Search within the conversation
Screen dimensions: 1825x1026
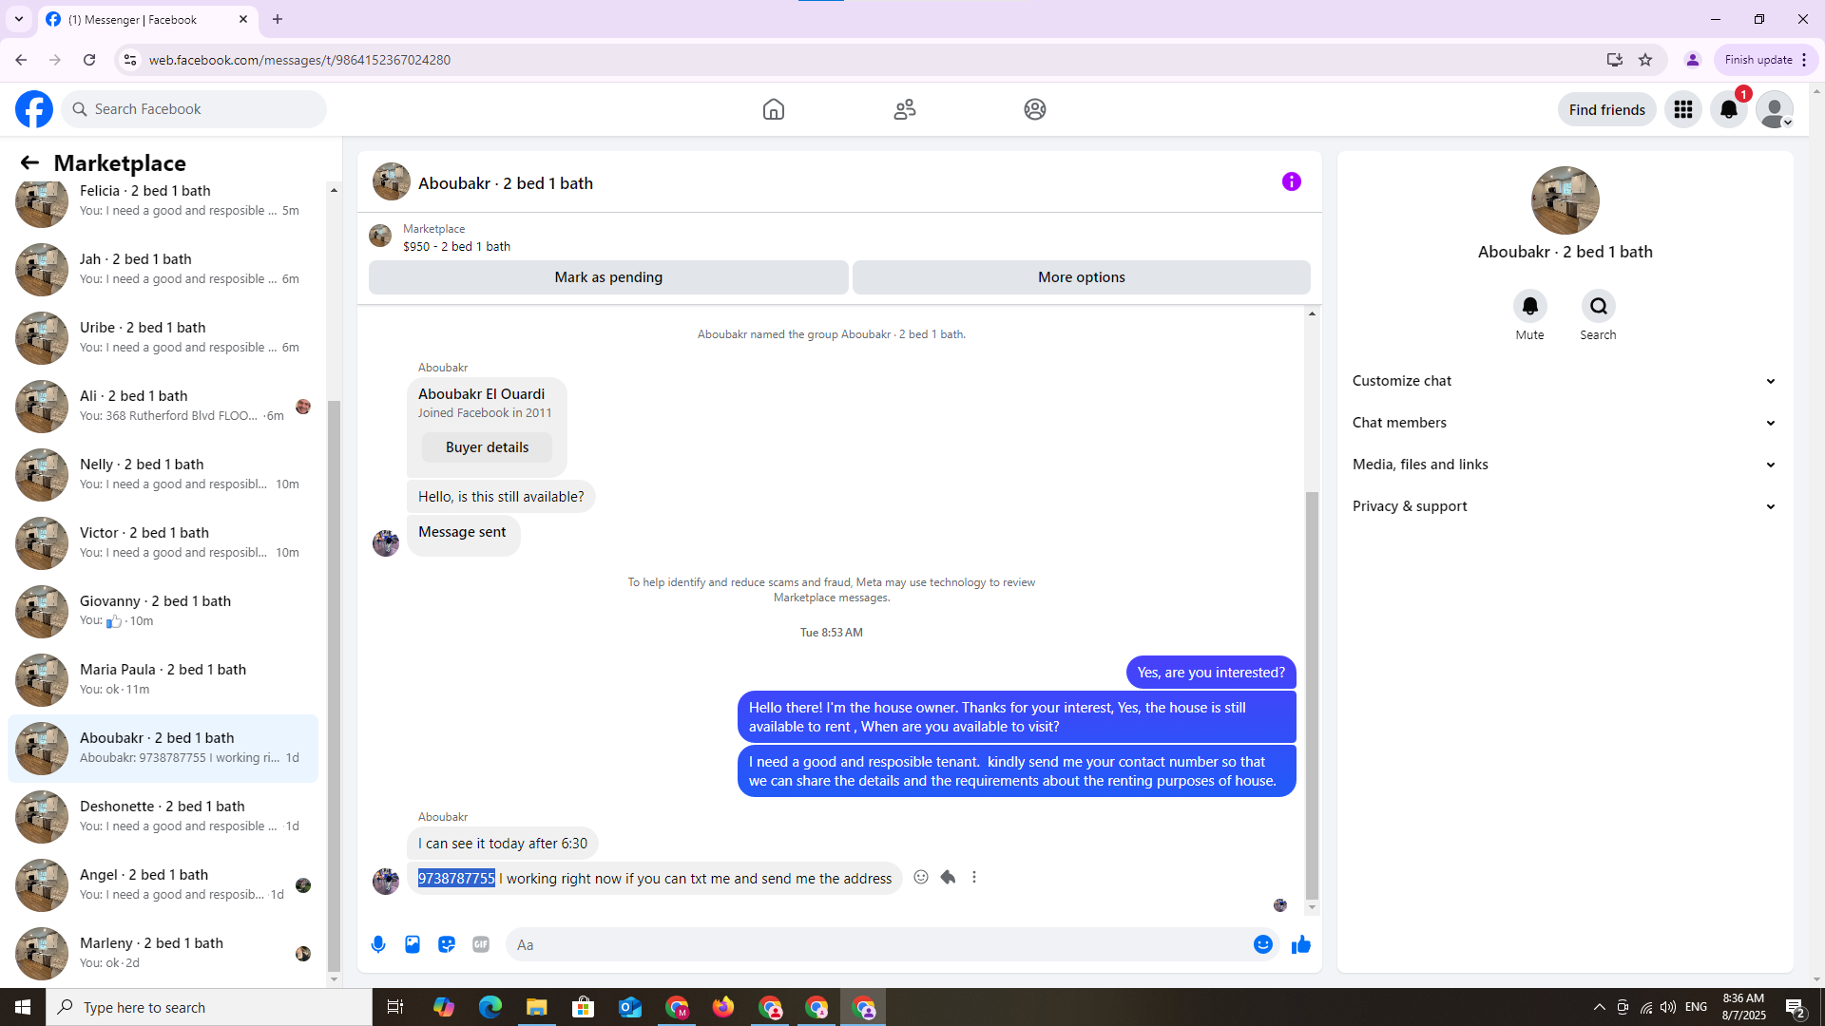[x=1598, y=306]
